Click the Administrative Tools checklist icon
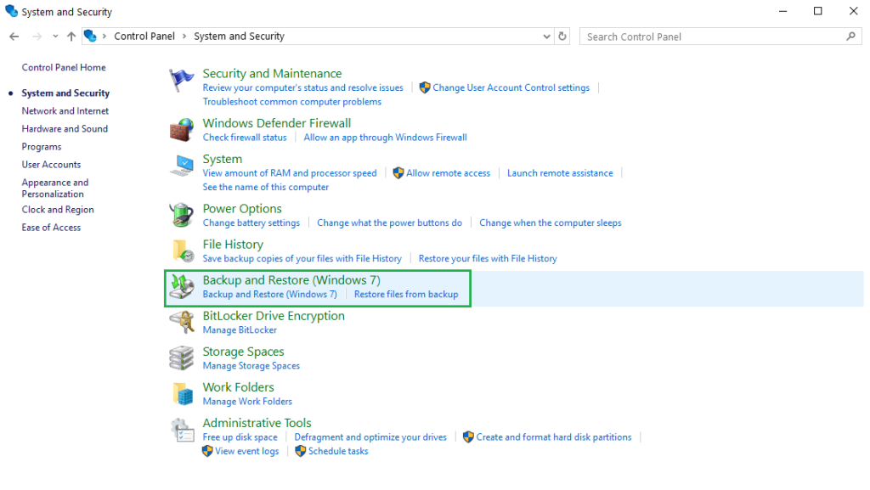The height and width of the screenshot is (490, 870). tap(181, 429)
